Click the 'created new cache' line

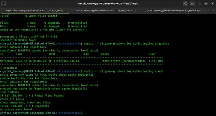pyautogui.click(x=44, y=88)
